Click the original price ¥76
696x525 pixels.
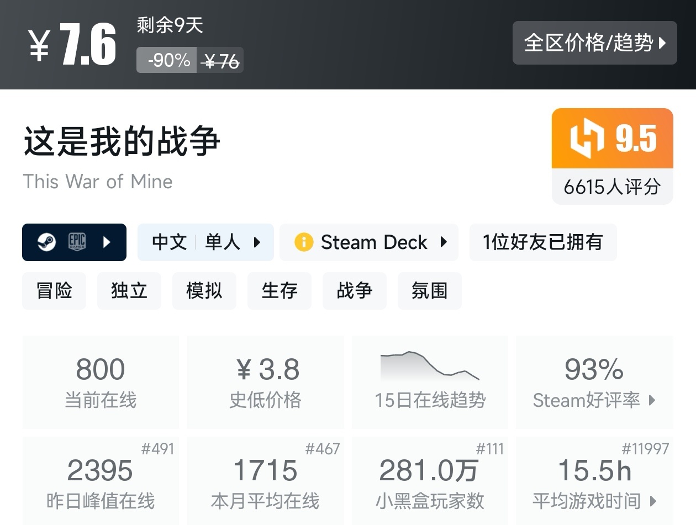(x=220, y=61)
